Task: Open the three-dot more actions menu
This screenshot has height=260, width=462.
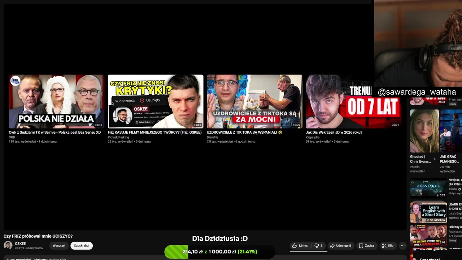Action: (403, 246)
